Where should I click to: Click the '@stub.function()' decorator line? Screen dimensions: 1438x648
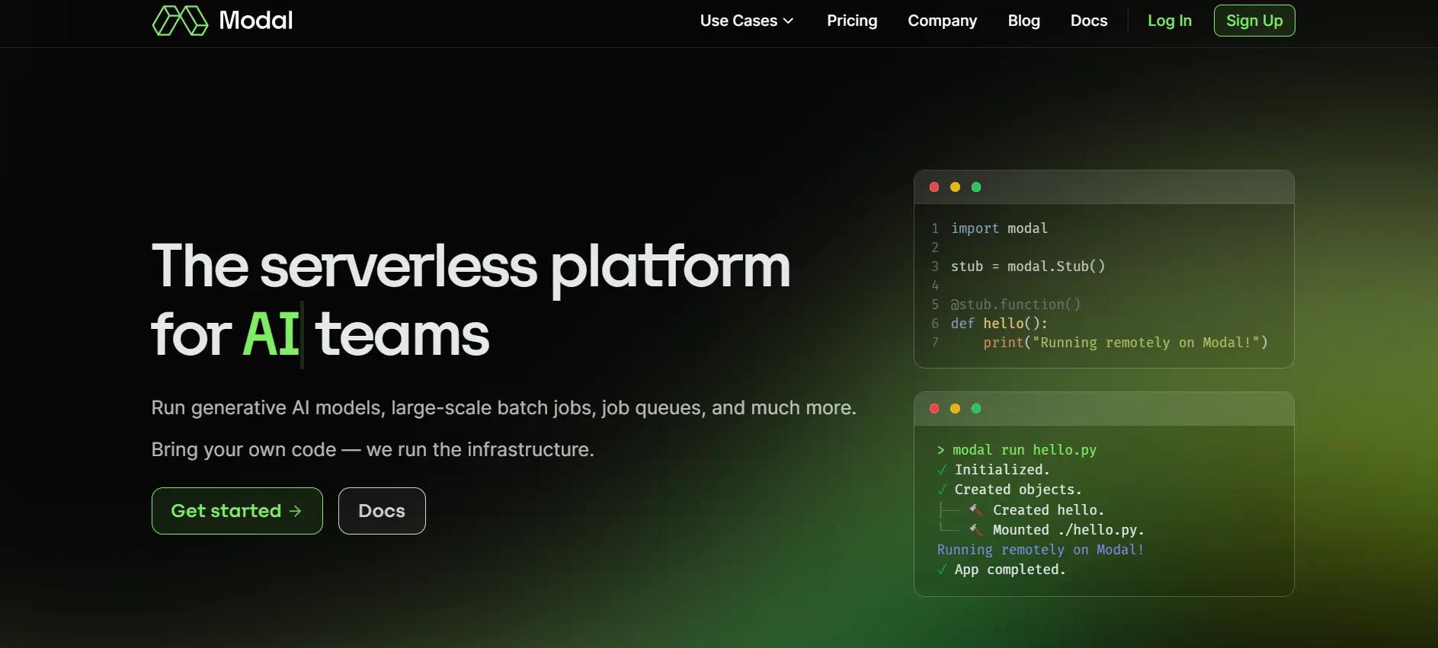(1016, 305)
